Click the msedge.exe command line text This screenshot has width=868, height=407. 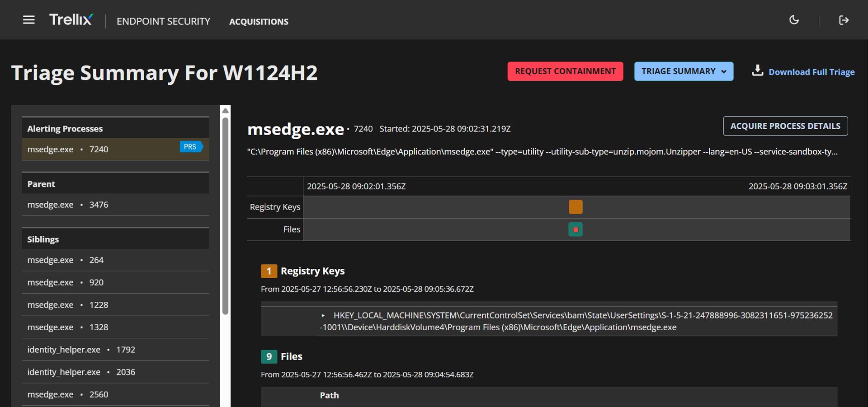coord(542,152)
